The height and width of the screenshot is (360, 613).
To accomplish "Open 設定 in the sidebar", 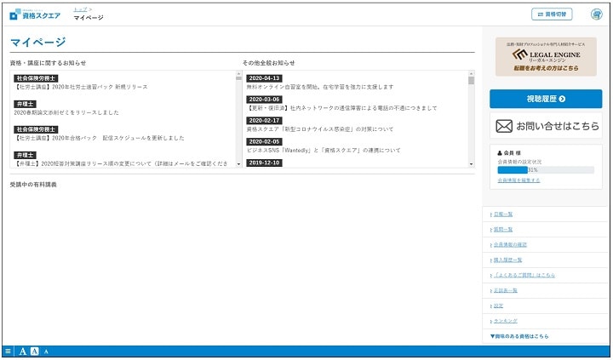I will pos(498,306).
